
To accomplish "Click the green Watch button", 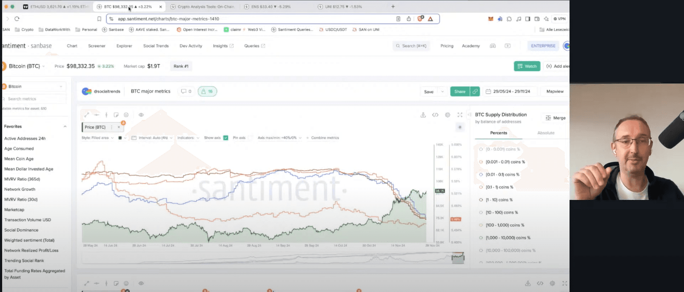I will click(527, 66).
